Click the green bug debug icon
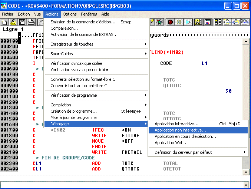Image resolution: width=251 pixels, height=189 pixels. [x=159, y=22]
